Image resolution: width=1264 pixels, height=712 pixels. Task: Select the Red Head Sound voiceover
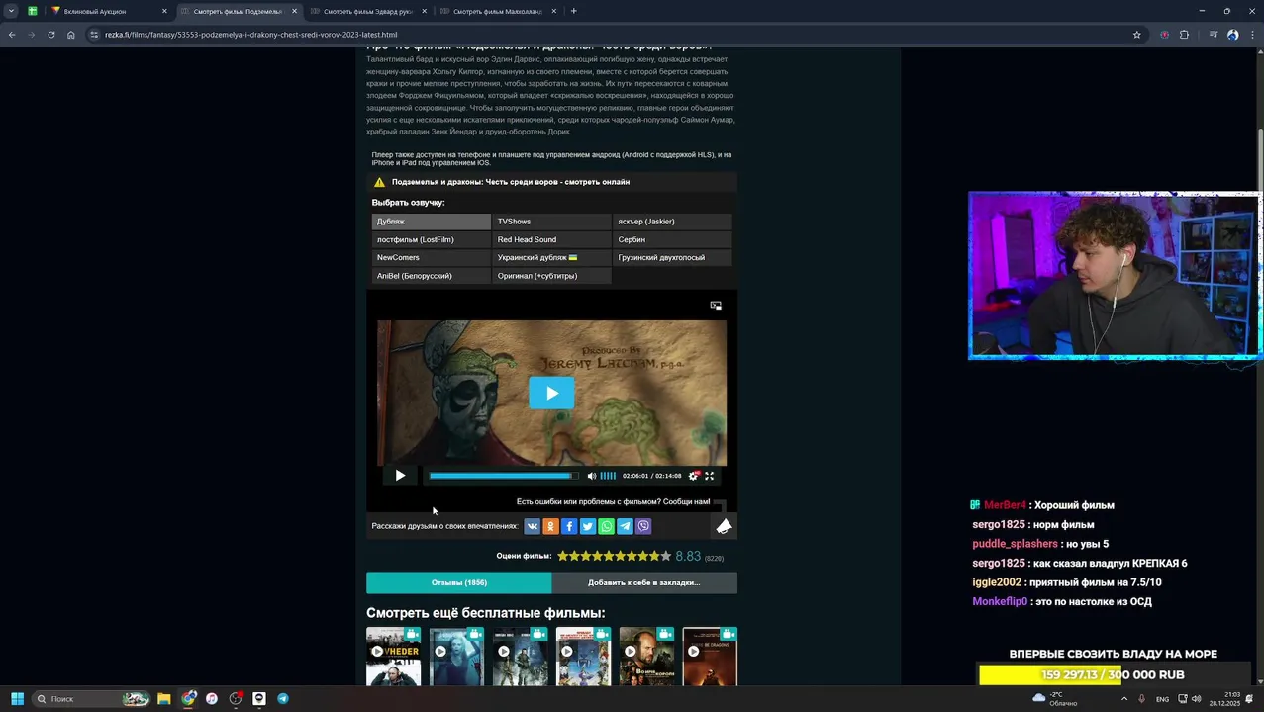click(551, 239)
